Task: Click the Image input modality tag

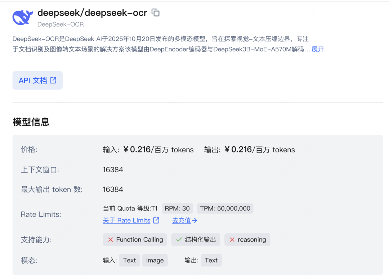Action: 155,260
